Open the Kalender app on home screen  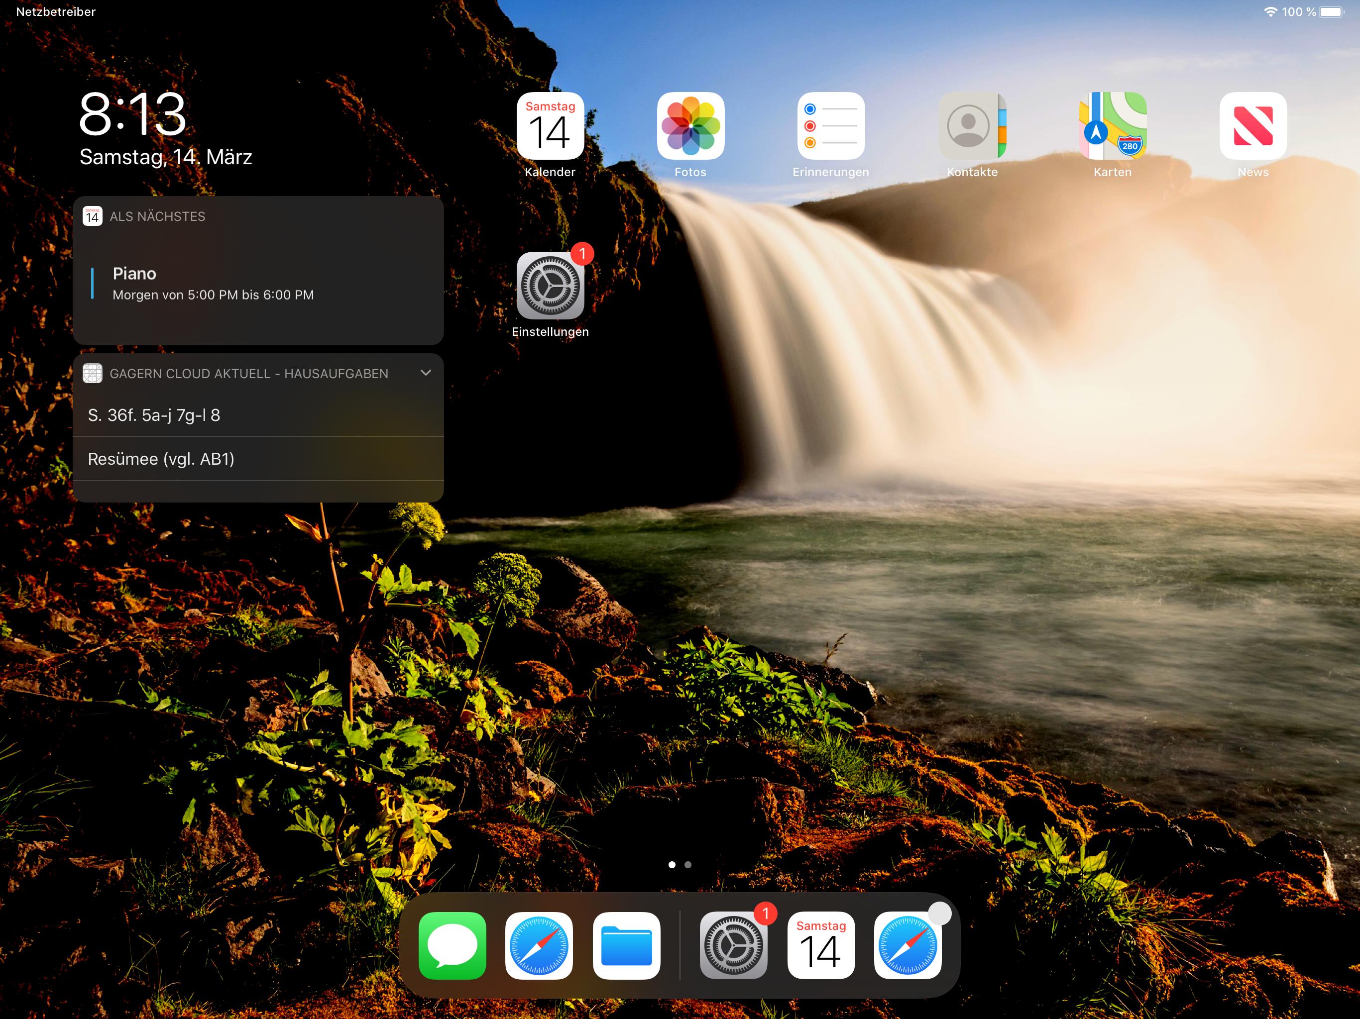(x=550, y=126)
